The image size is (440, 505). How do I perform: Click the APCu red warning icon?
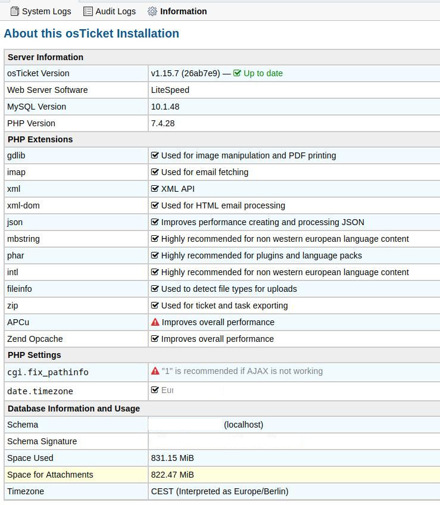155,322
